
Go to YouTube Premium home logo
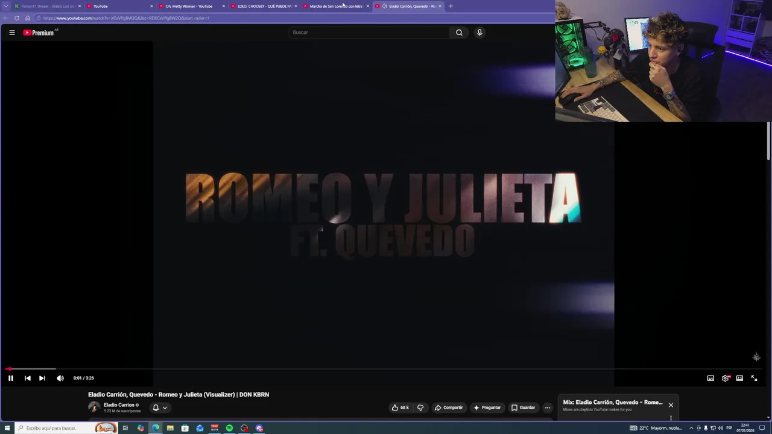(39, 33)
